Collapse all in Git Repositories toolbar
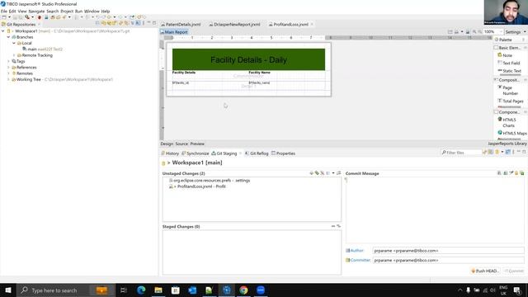This screenshot has height=297, width=528. click(97, 23)
